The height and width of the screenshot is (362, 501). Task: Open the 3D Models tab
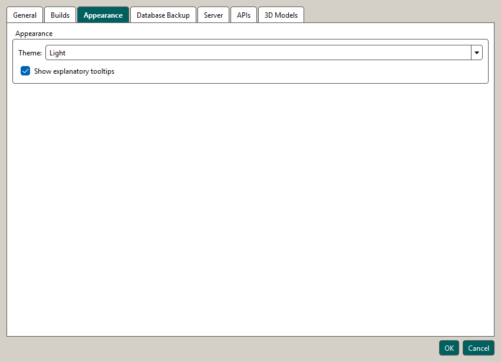(281, 15)
